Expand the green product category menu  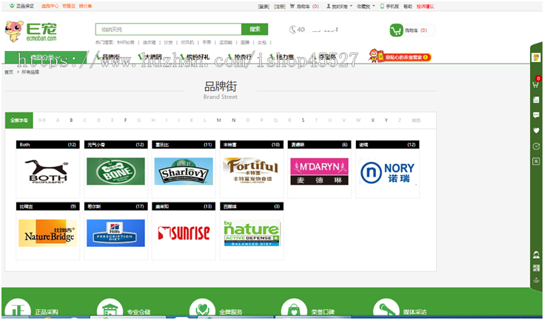pos(45,57)
